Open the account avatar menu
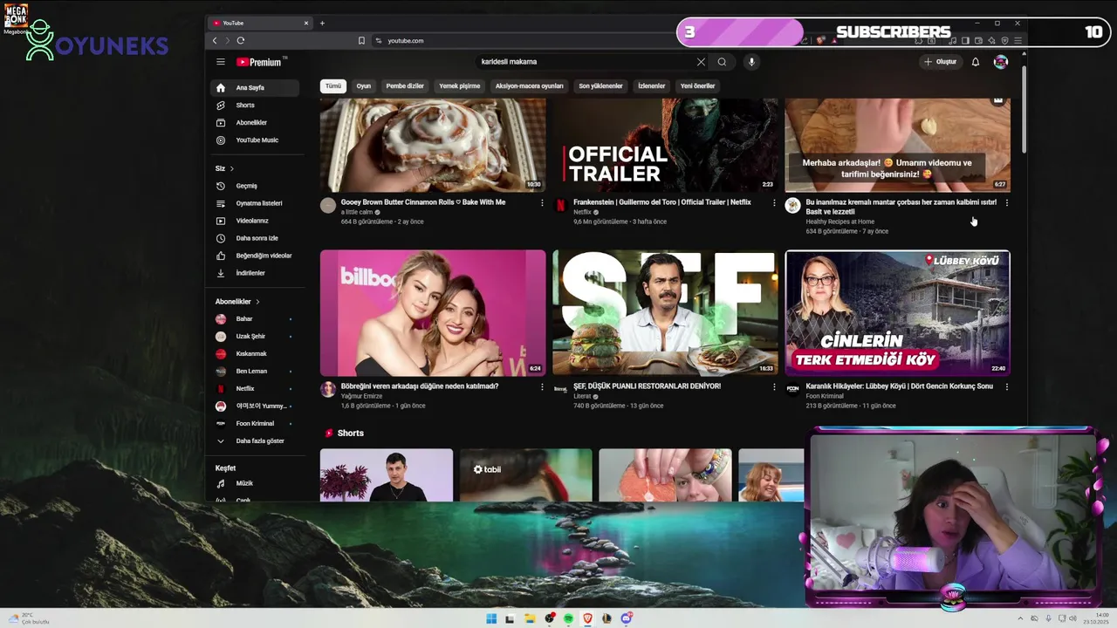1117x628 pixels. 1001,62
